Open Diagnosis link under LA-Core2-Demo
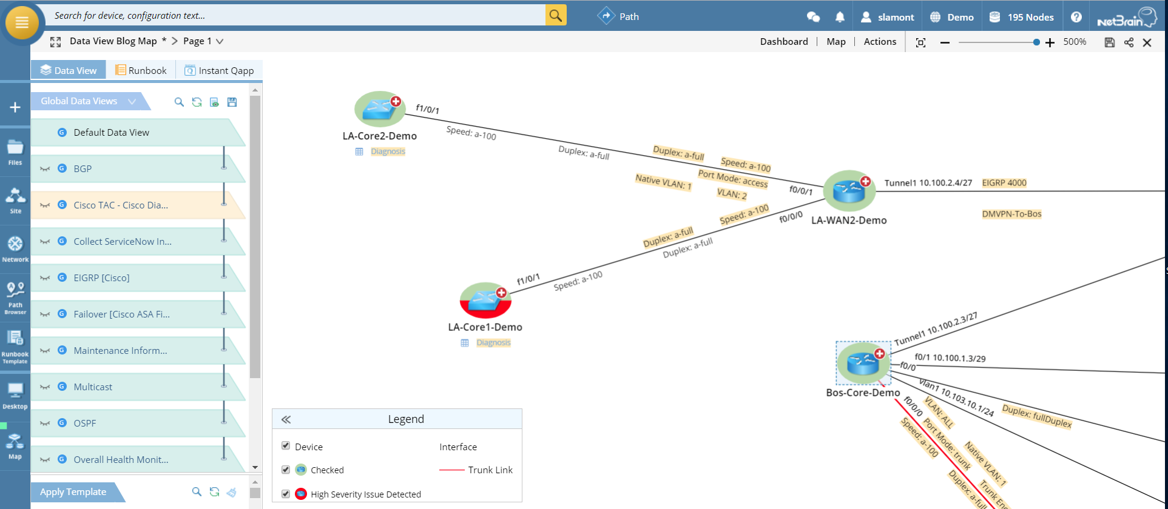The image size is (1168, 509). coord(388,151)
